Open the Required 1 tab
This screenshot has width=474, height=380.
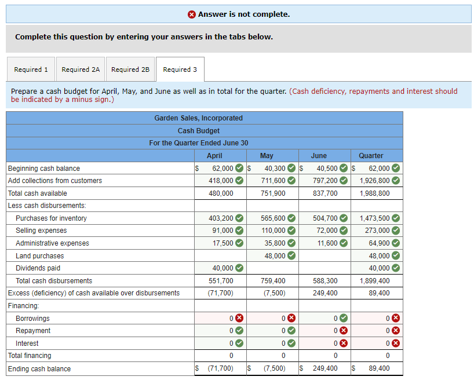(31, 70)
